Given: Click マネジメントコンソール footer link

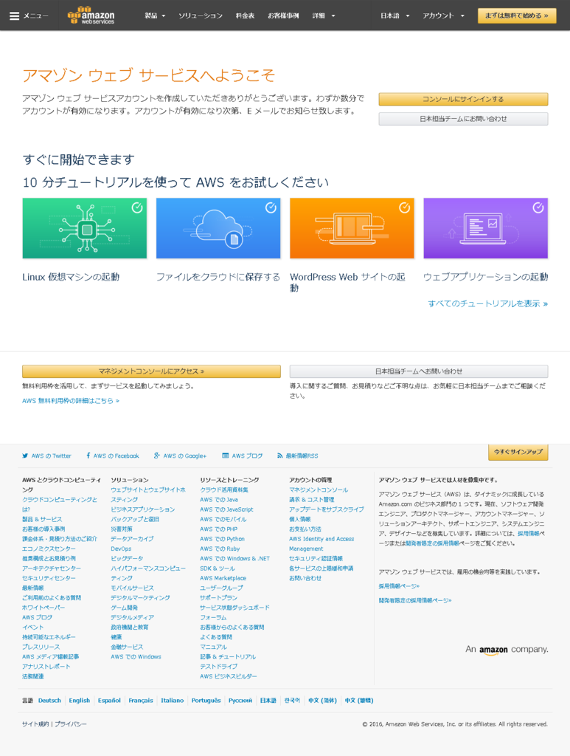Looking at the screenshot, I should pyautogui.click(x=319, y=490).
